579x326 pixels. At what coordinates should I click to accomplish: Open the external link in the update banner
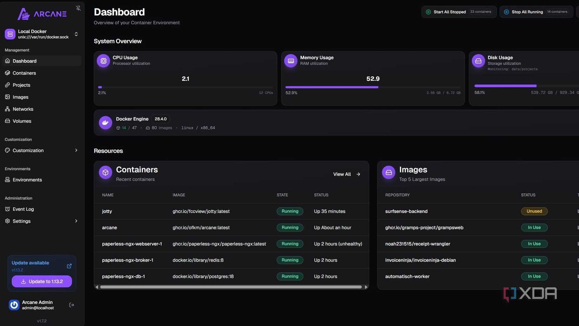click(69, 266)
